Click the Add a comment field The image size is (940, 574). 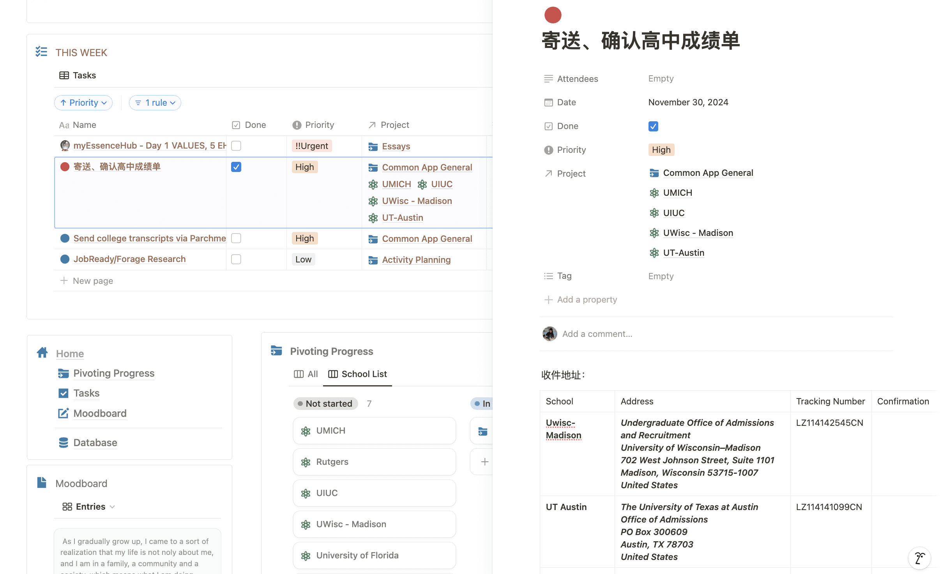tap(597, 334)
